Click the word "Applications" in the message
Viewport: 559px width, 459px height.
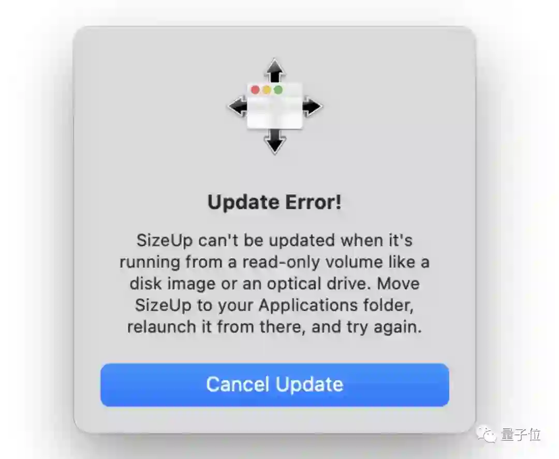coord(308,306)
